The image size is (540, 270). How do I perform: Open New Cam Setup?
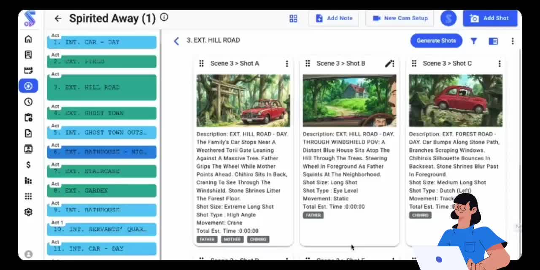[400, 18]
